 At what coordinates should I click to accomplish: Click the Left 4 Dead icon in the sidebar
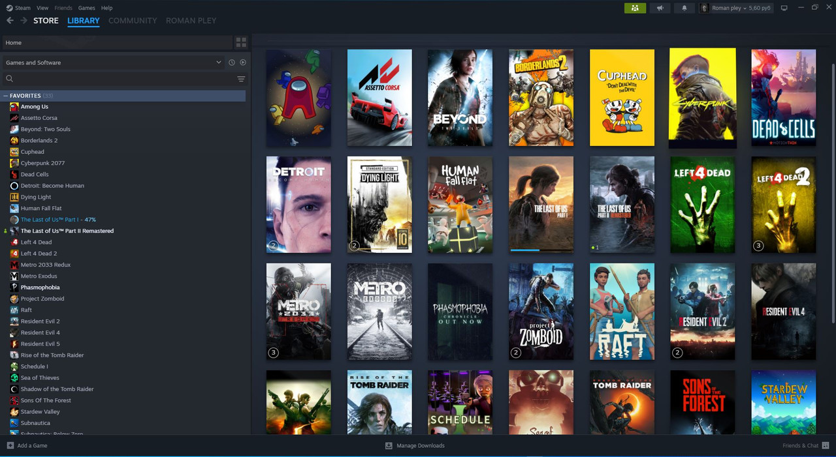[14, 243]
